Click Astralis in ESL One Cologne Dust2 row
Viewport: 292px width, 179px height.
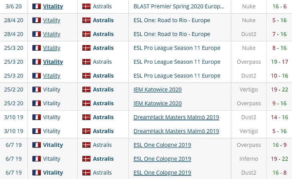(102, 173)
